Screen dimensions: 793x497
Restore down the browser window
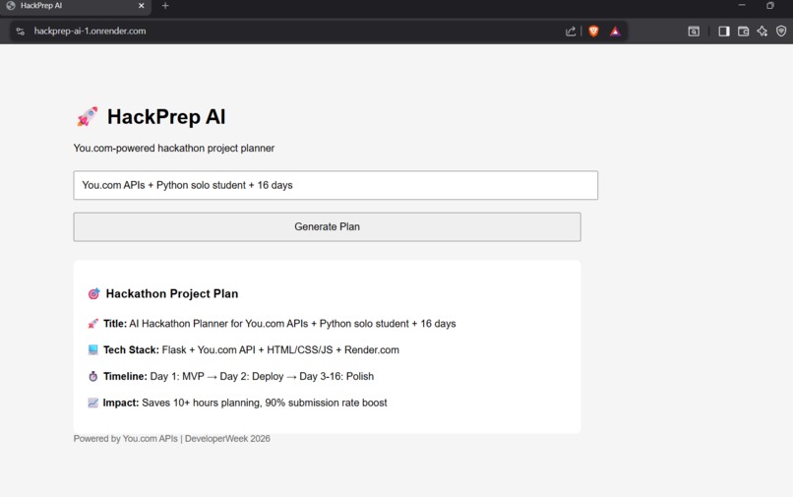click(770, 6)
